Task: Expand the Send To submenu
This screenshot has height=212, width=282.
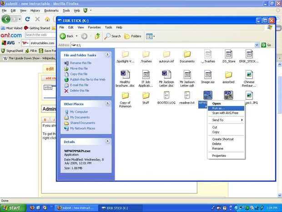Action: 226,120
